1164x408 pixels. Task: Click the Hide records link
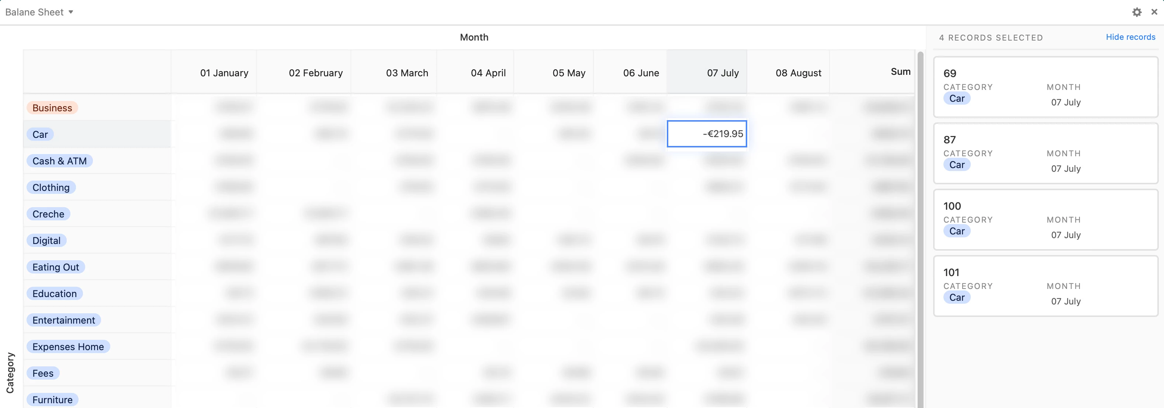click(1130, 37)
